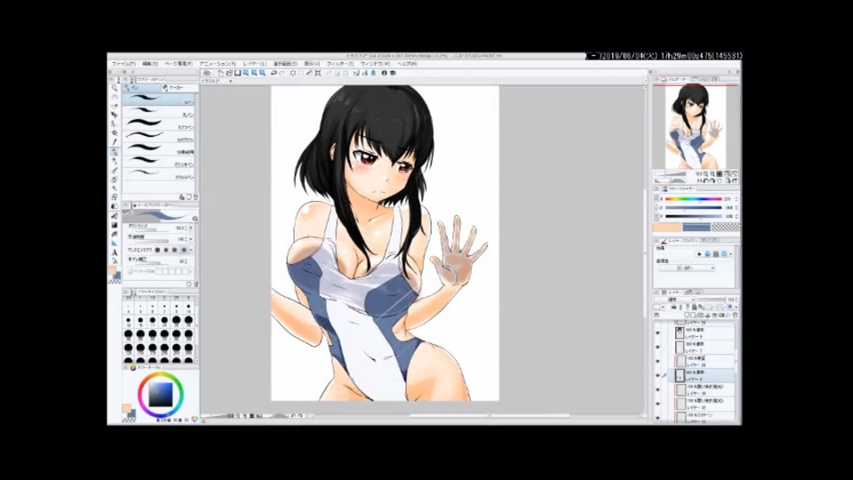This screenshot has width=853, height=480.
Task: Click the magnifier icon on brush stroke preview
Action: tap(195, 219)
